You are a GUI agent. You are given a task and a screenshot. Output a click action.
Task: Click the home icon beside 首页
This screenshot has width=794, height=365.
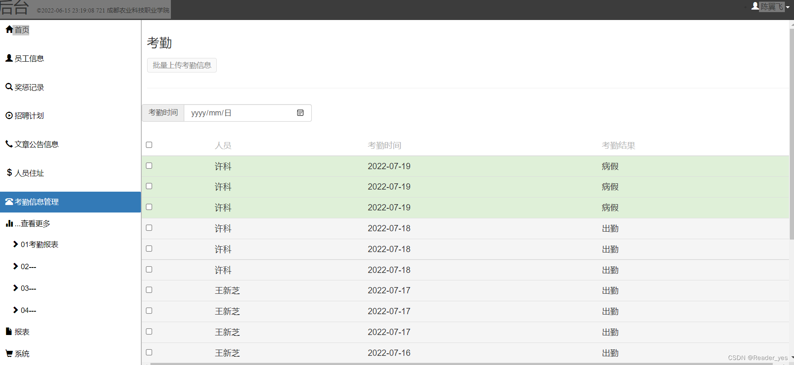9,30
